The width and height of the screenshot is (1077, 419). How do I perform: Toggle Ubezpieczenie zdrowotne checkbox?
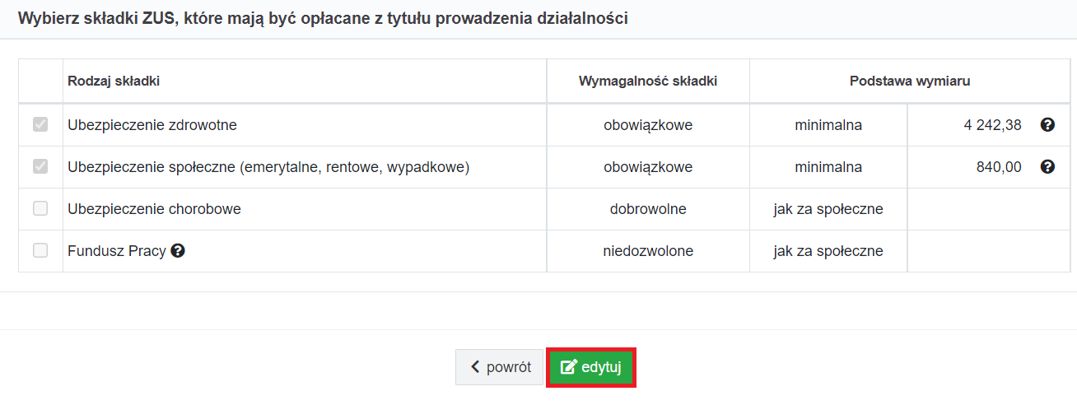click(x=40, y=125)
